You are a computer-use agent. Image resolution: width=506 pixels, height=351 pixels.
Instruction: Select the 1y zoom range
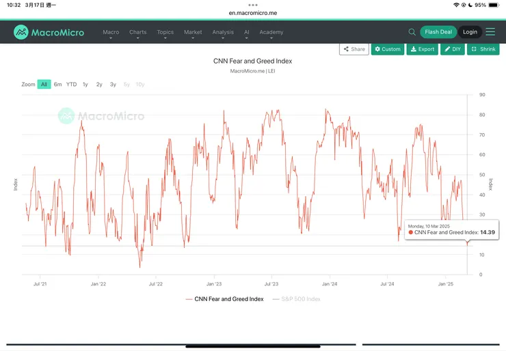click(85, 84)
